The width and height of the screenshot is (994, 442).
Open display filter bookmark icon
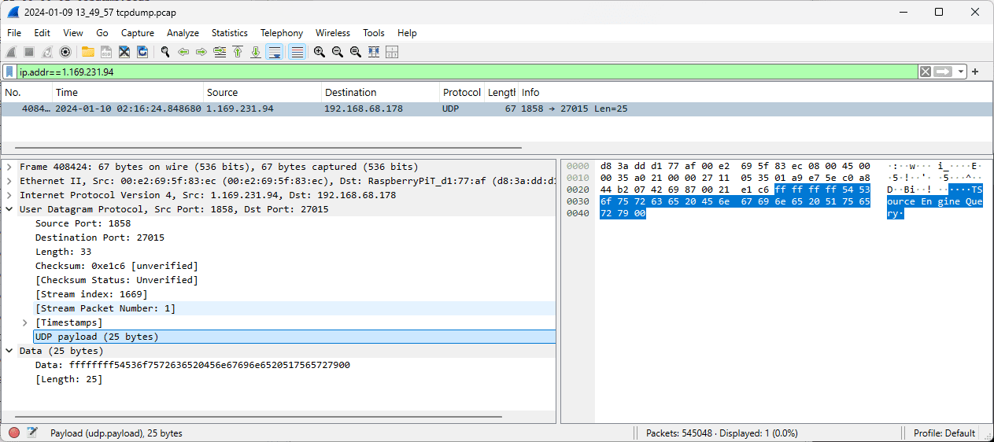[x=9, y=72]
